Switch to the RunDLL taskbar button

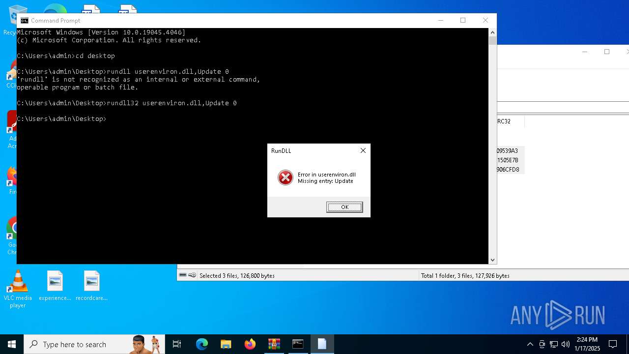tap(322, 344)
